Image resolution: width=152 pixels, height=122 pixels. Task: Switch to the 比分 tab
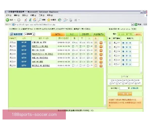tap(72, 34)
